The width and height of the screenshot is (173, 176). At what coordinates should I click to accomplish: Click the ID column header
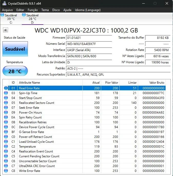click(13, 82)
